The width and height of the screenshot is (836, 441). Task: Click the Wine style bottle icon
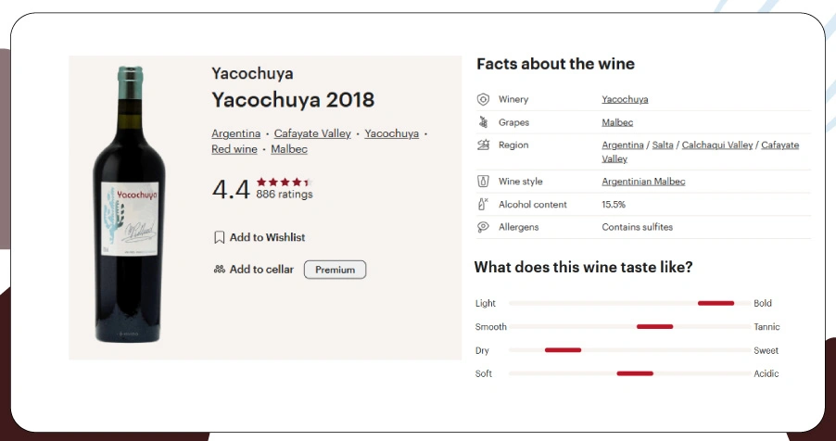point(483,182)
